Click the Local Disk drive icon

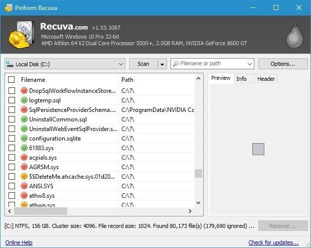10,64
